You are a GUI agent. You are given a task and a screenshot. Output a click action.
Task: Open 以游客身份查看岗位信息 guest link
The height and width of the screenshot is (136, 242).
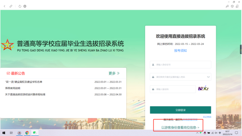pyautogui.click(x=180, y=128)
